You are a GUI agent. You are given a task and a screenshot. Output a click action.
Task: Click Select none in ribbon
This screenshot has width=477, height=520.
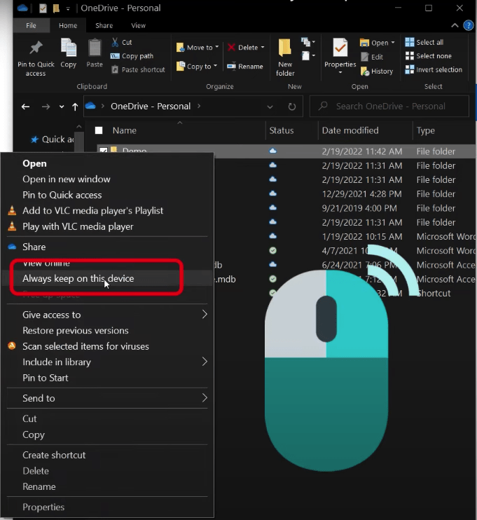click(428, 56)
